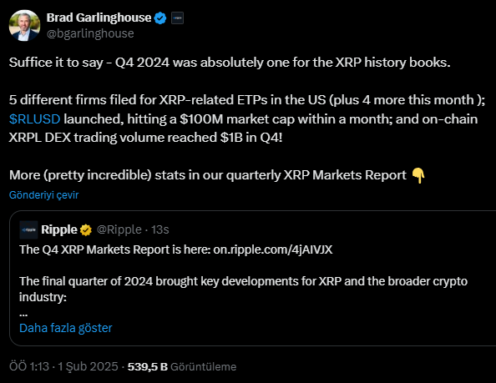The width and height of the screenshot is (496, 383).
Task: Open the $RLUSD cashtag link
Action: click(x=35, y=119)
